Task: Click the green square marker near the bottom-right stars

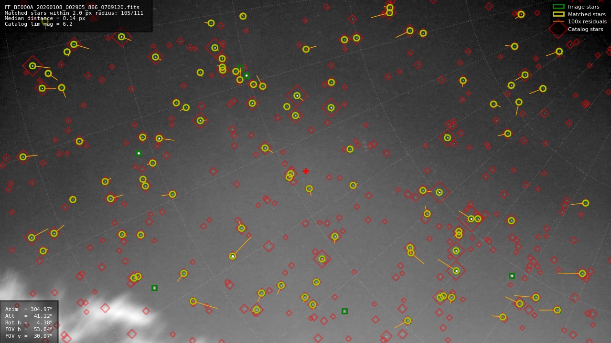Action: pos(511,276)
